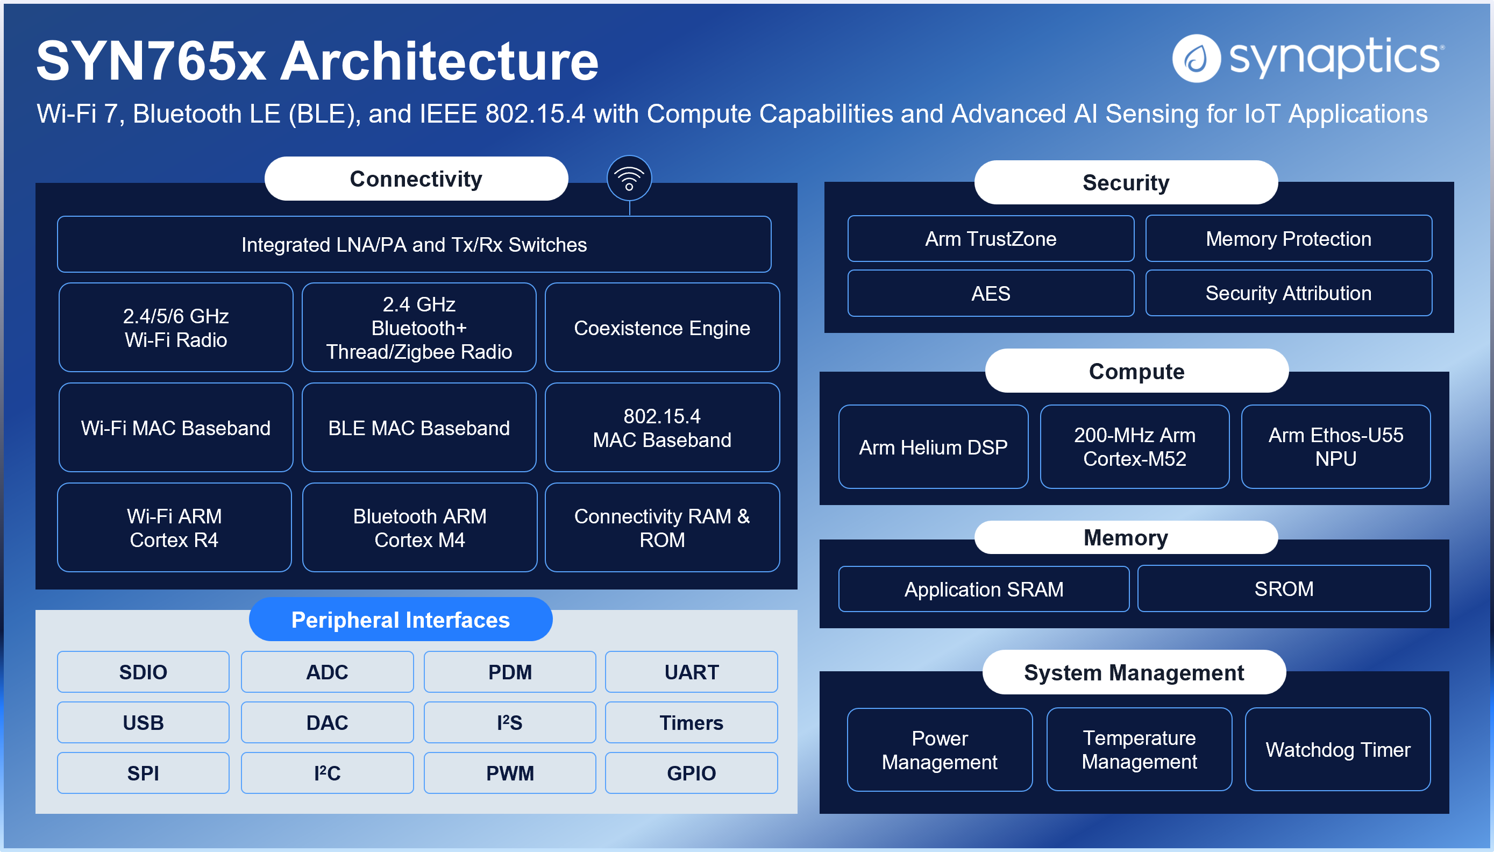Select the Peripheral Interfaces header
Viewport: 1494px width, 852px height.
point(401,620)
